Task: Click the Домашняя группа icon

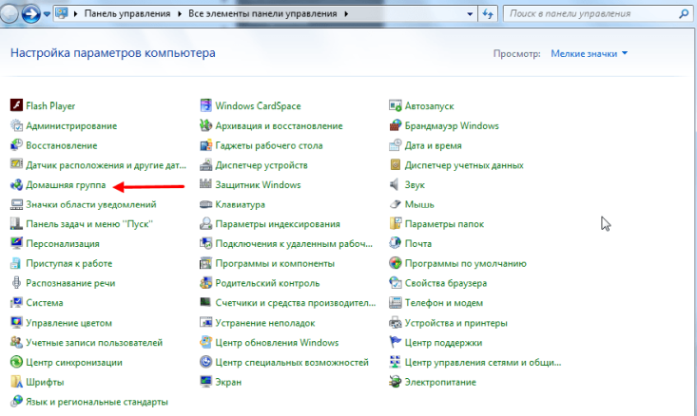Action: click(x=16, y=184)
